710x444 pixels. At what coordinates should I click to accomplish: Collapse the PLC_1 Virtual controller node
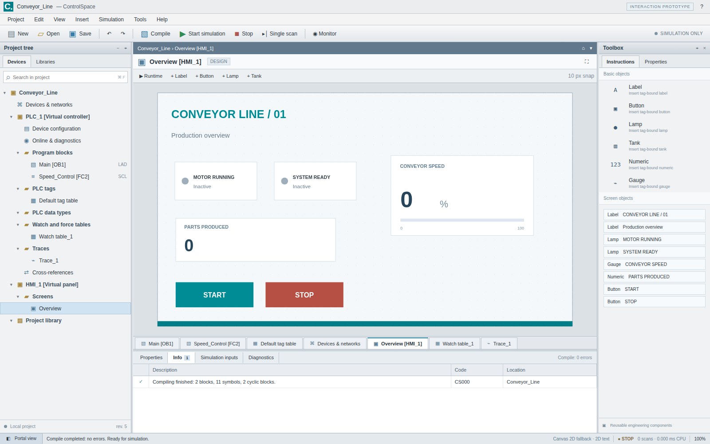click(x=12, y=117)
